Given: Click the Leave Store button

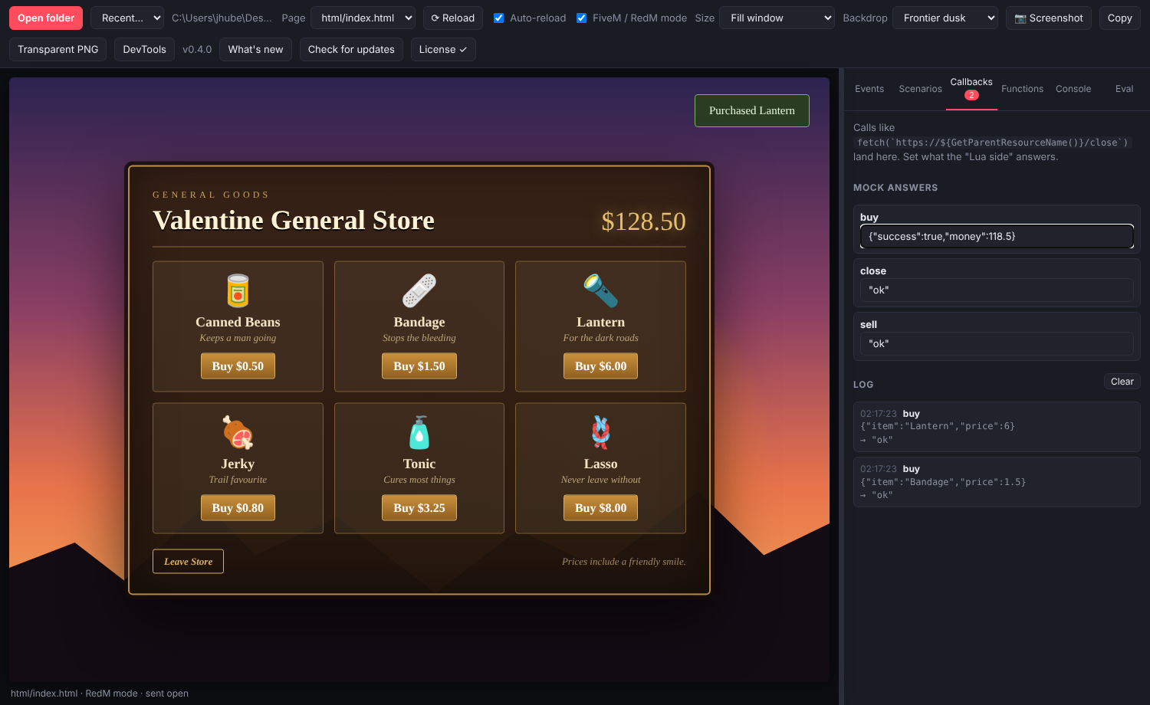Looking at the screenshot, I should (x=188, y=562).
